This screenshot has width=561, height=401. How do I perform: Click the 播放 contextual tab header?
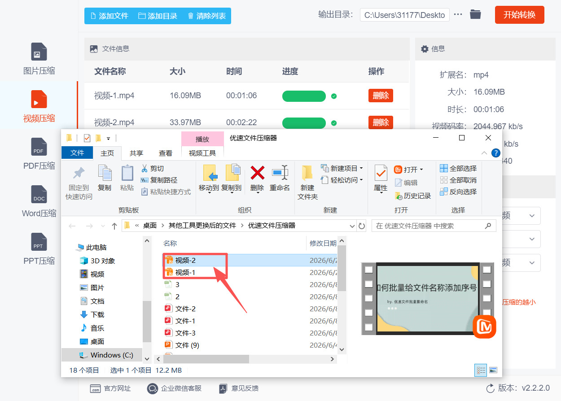pyautogui.click(x=202, y=139)
